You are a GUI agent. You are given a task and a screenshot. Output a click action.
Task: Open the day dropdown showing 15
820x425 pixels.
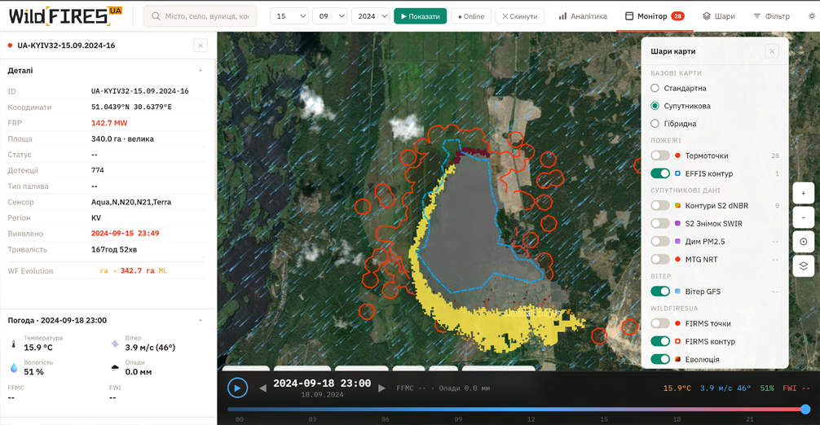(x=289, y=16)
